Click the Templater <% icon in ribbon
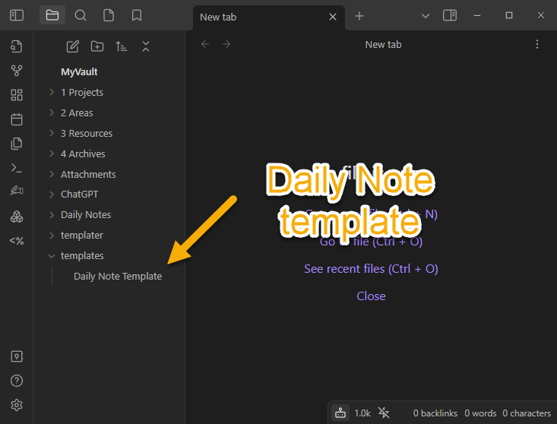 [17, 241]
